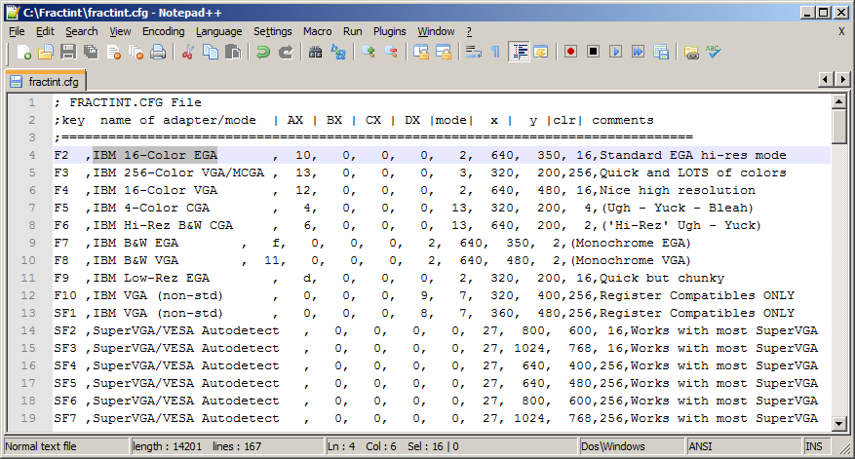Toggle show all characters pilcrow icon
The image size is (855, 459).
pos(495,53)
